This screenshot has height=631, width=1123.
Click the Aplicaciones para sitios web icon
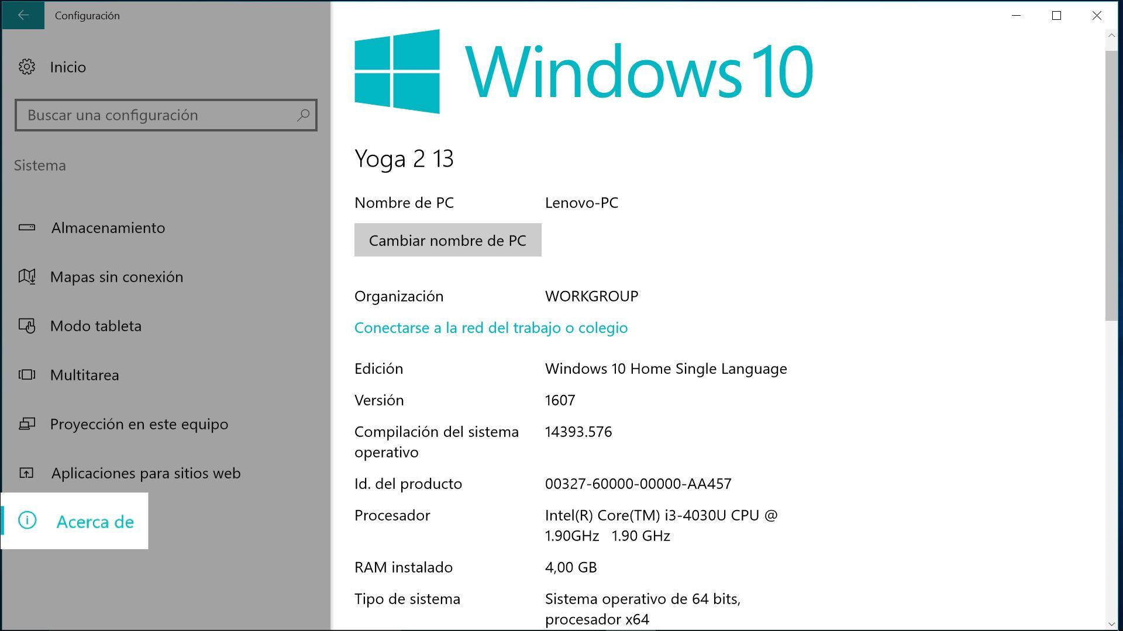pyautogui.click(x=27, y=473)
